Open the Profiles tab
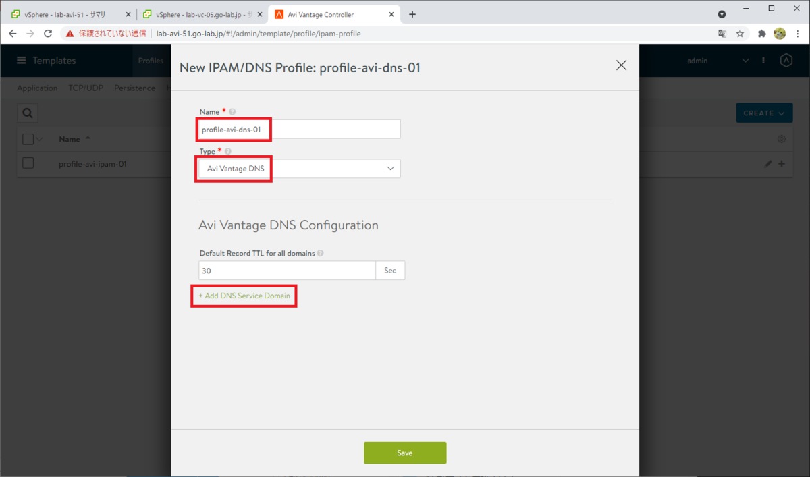The width and height of the screenshot is (810, 477). [151, 61]
